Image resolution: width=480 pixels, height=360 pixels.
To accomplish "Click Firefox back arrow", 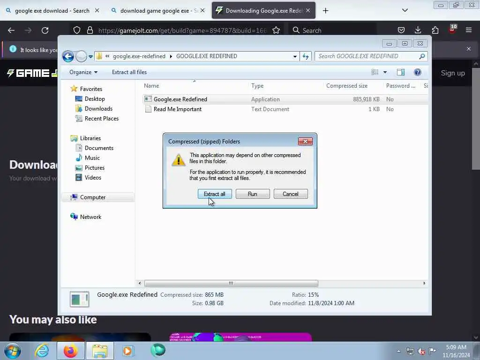I will [x=11, y=30].
